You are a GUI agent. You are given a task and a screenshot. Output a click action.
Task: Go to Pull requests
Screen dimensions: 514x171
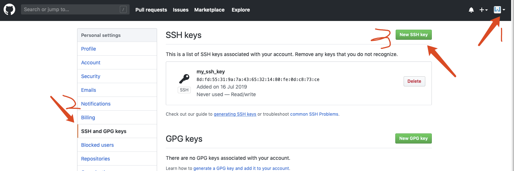(x=151, y=10)
